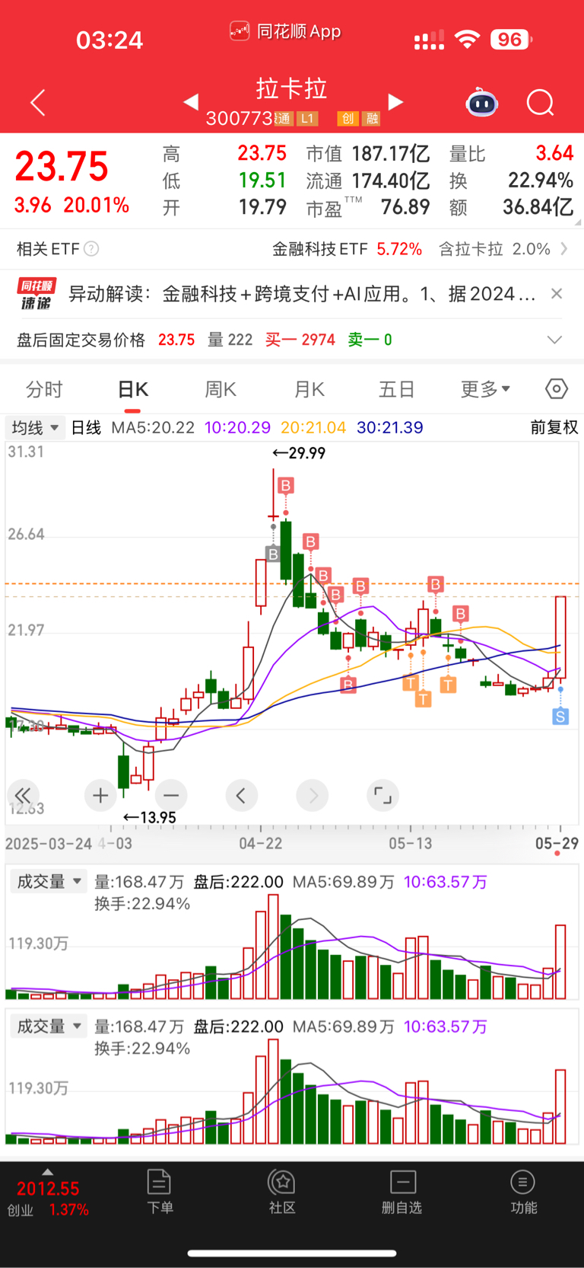Screen dimensions: 584x1268
Task: Open the search magnifier
Action: tap(541, 103)
